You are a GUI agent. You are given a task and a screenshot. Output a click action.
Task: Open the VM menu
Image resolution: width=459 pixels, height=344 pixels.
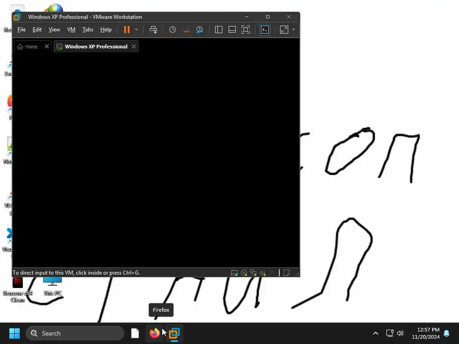[x=71, y=30]
